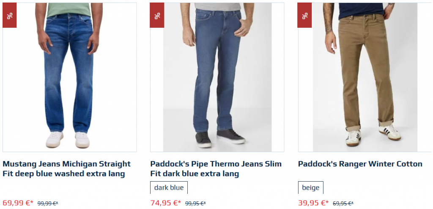Click the 39,95 € sale price

coord(313,203)
